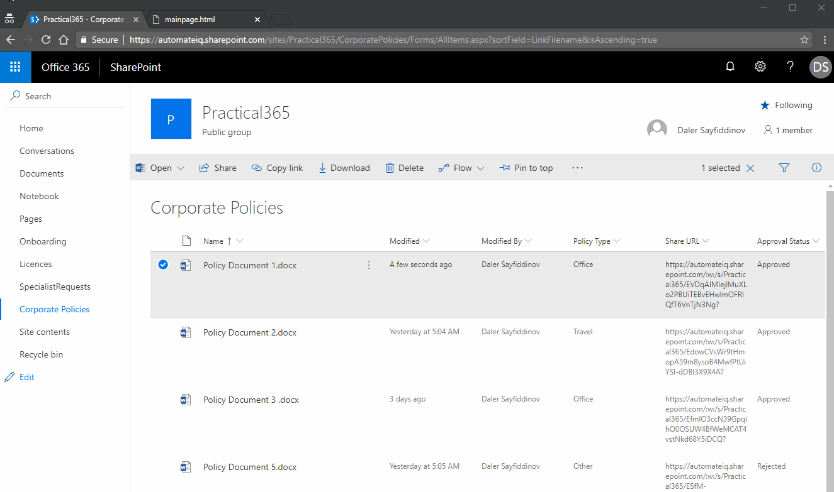Clear the 1 selected item

[750, 168]
